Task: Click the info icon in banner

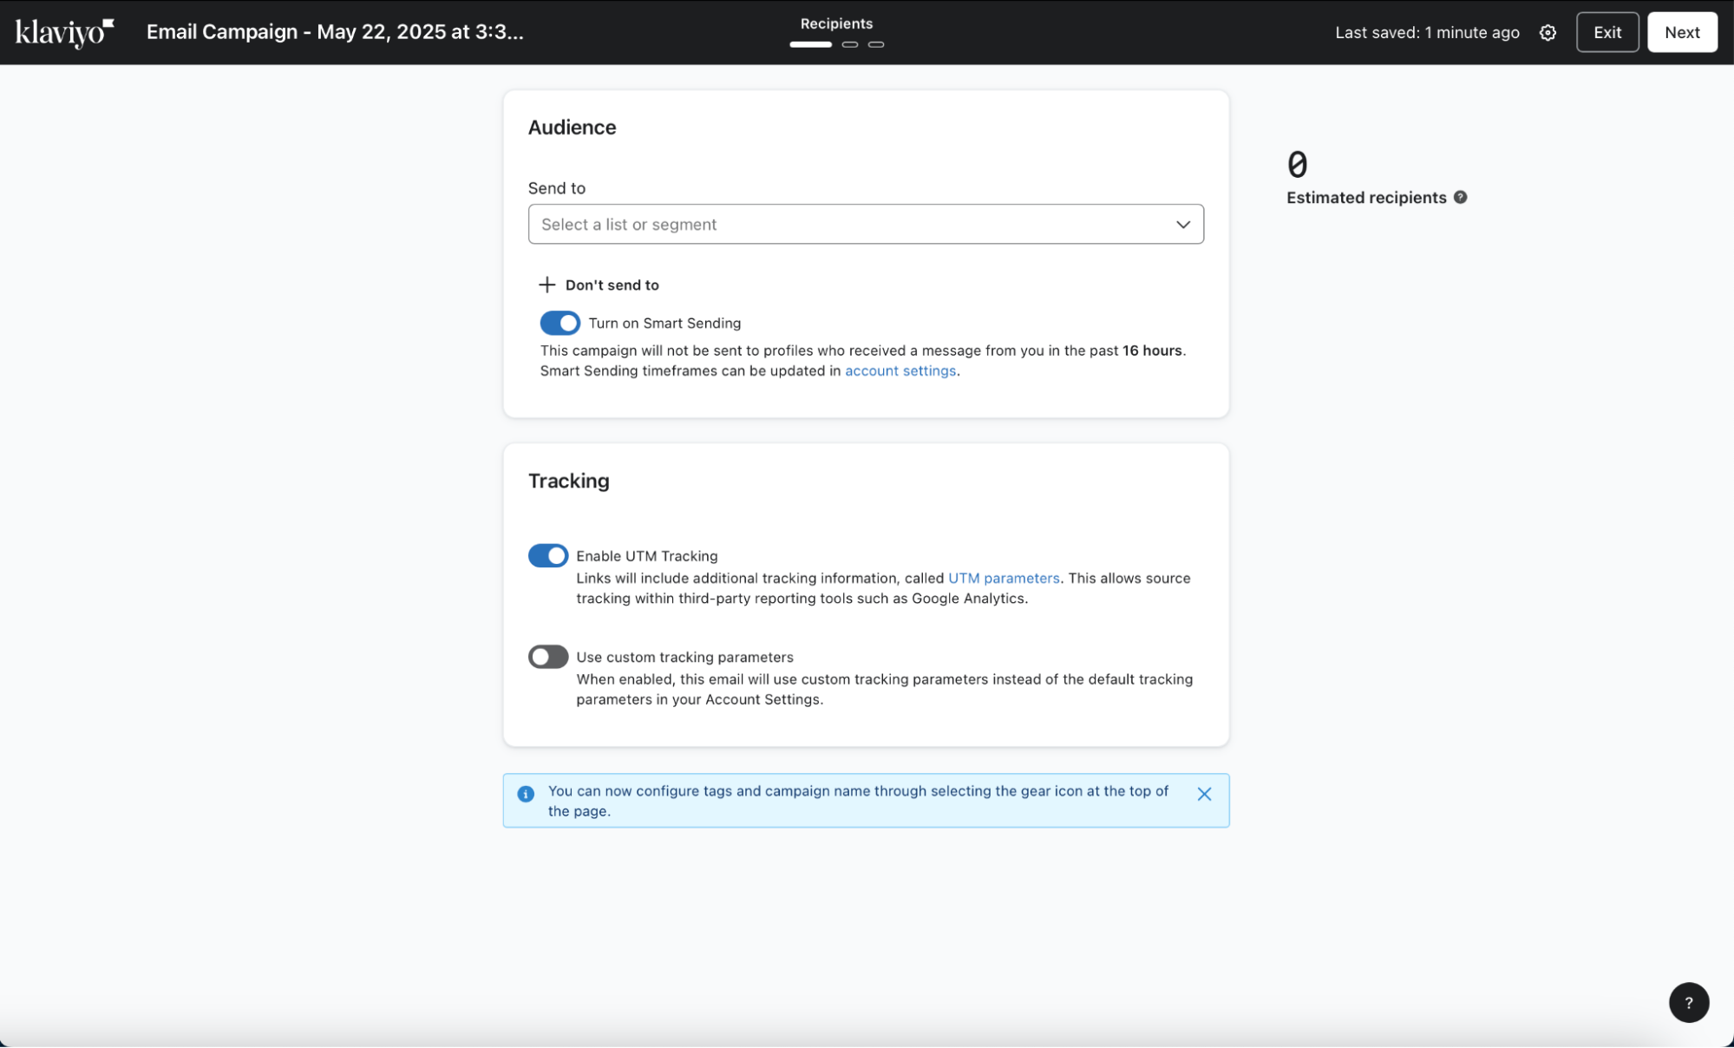Action: (526, 794)
